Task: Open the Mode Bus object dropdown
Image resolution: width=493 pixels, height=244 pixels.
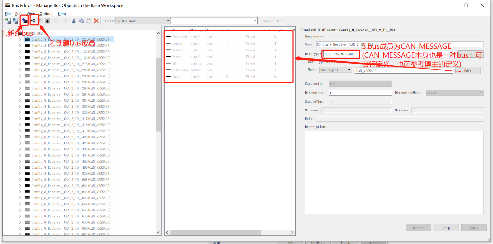Action: point(336,70)
